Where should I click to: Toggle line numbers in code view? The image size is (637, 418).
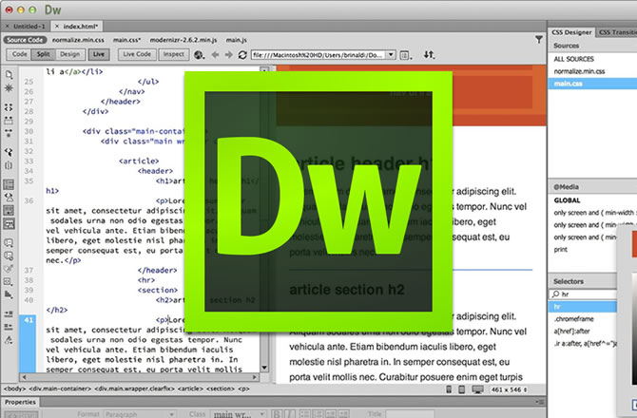pyautogui.click(x=9, y=184)
